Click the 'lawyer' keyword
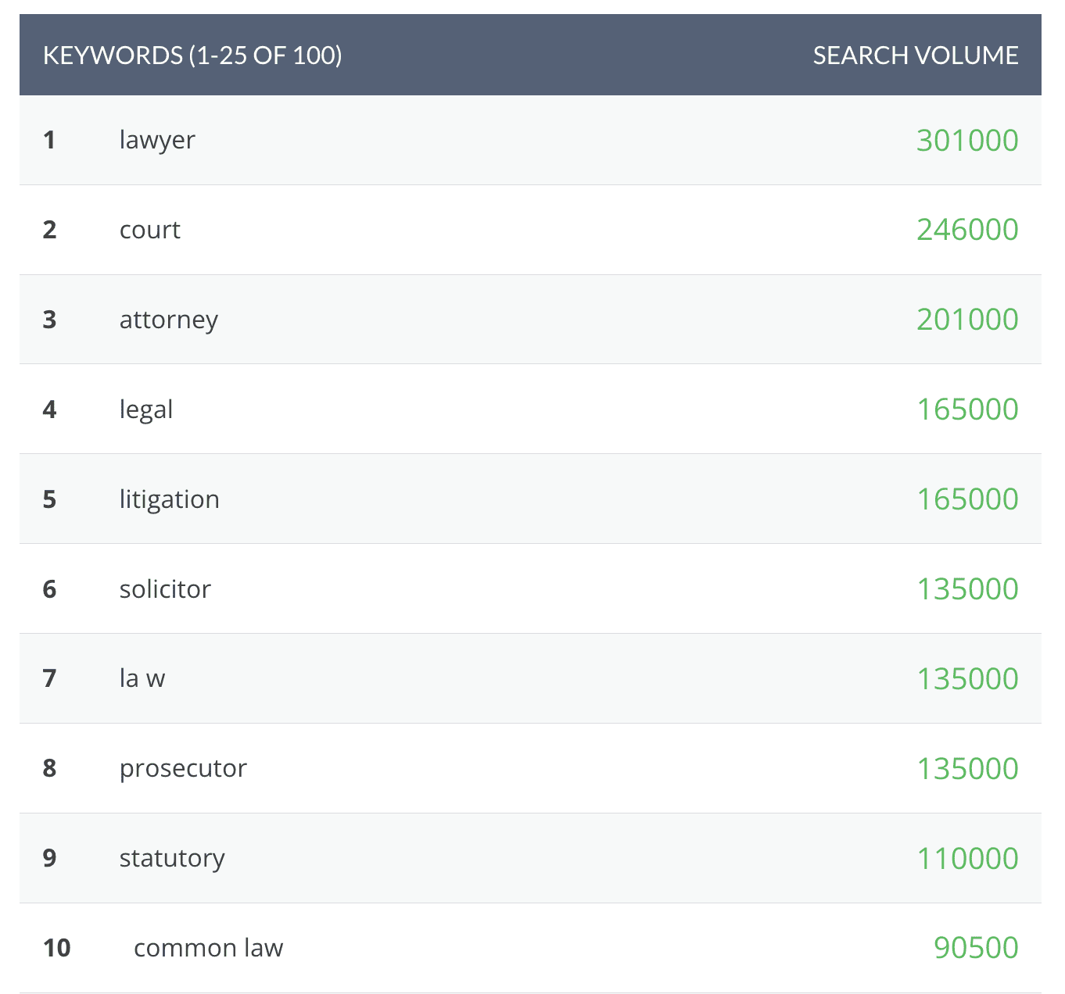 156,141
